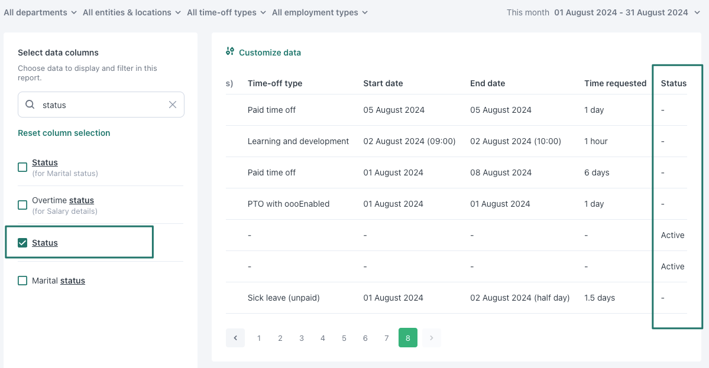Open the All departments filter dropdown
This screenshot has height=368, width=709.
(40, 12)
